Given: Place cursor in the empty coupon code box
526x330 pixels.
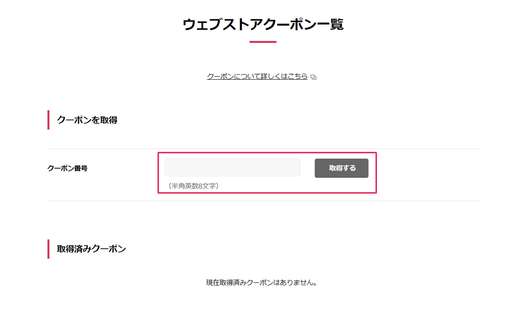Looking at the screenshot, I should 232,168.
